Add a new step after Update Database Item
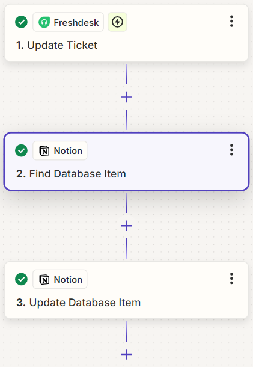This screenshot has width=253, height=367. click(x=126, y=354)
